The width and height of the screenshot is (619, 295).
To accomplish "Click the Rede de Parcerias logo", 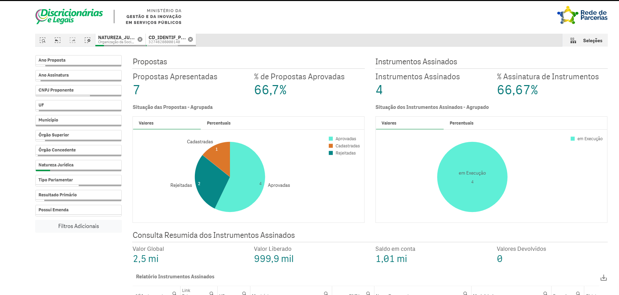I will [x=582, y=15].
